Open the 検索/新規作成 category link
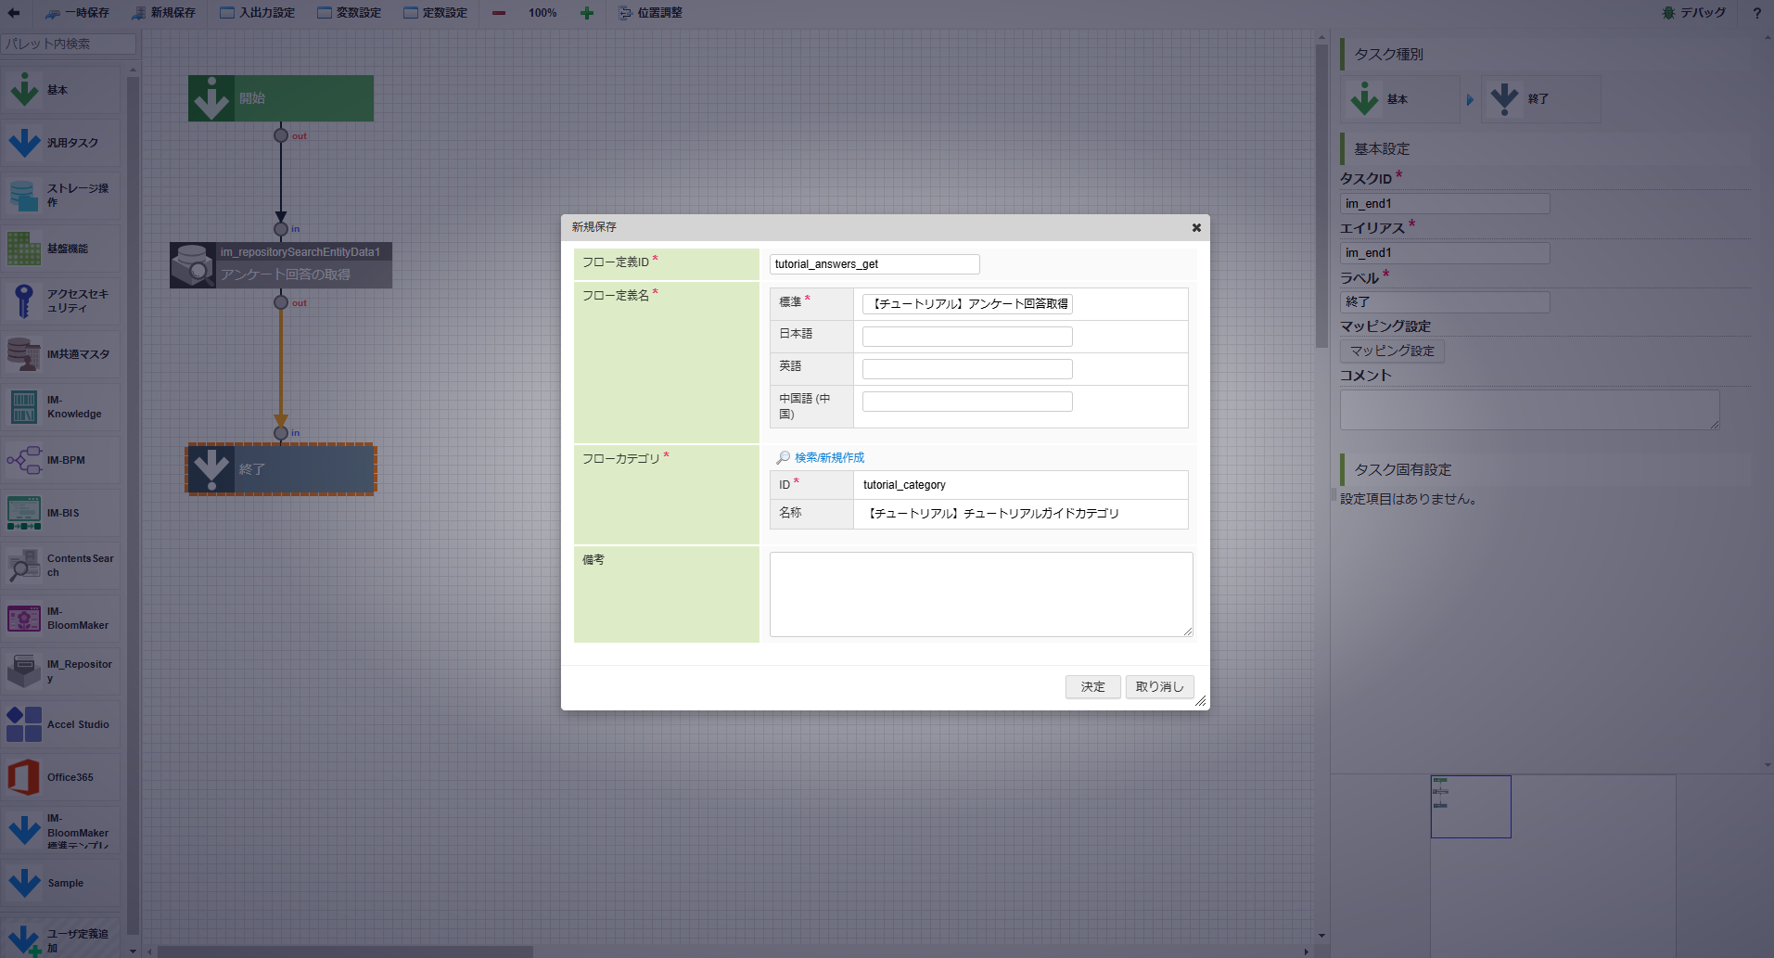Image resolution: width=1774 pixels, height=958 pixels. (x=828, y=457)
